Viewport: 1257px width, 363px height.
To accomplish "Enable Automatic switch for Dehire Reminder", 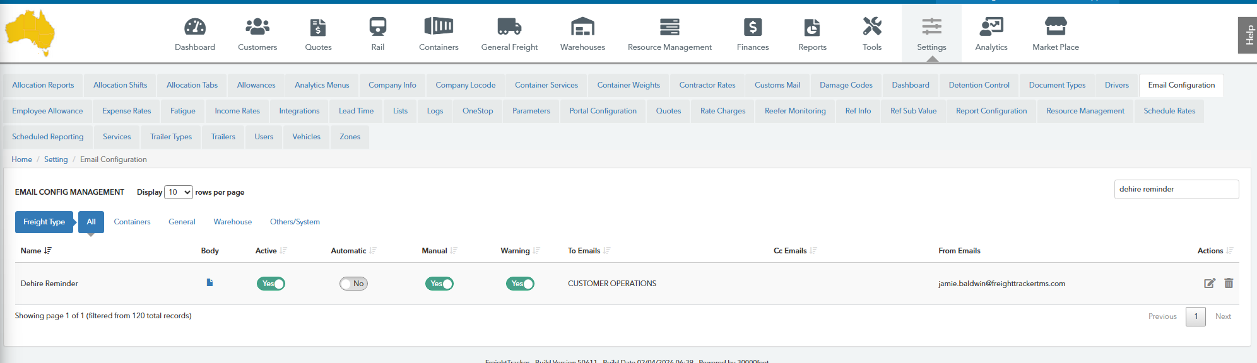I will coord(353,284).
